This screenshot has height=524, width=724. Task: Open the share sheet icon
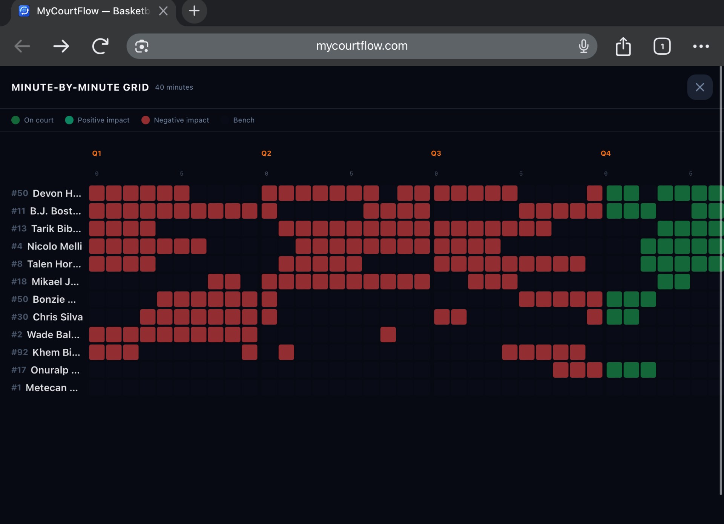point(623,46)
